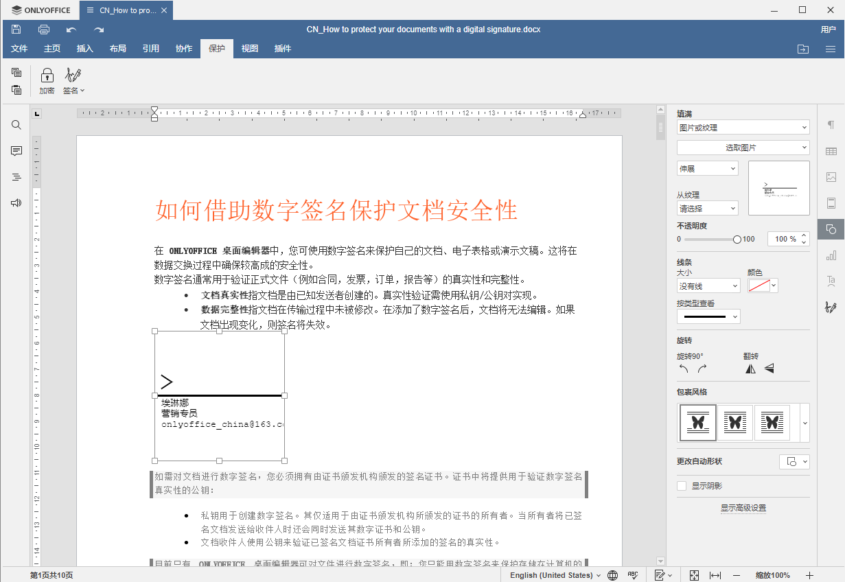This screenshot has height=582, width=845.
Task: Toggle spell checking in status bar
Action: coord(633,575)
